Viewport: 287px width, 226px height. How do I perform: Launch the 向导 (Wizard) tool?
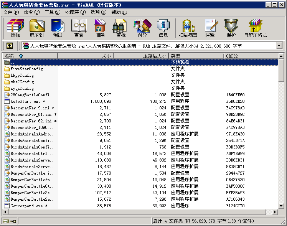tap(142, 28)
